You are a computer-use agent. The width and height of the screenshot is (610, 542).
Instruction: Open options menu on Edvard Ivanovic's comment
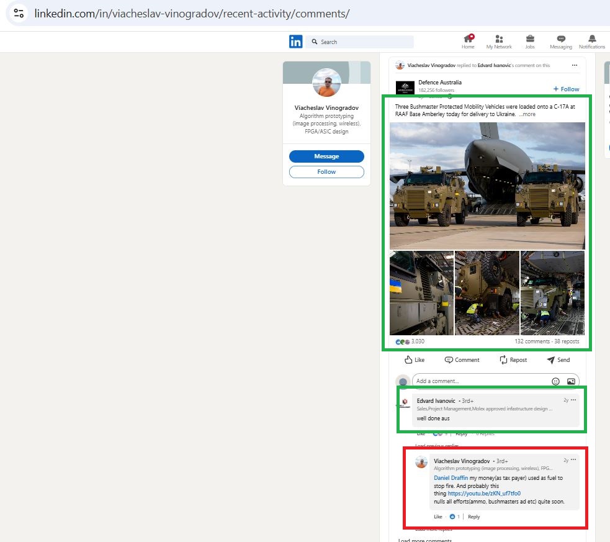tap(573, 400)
